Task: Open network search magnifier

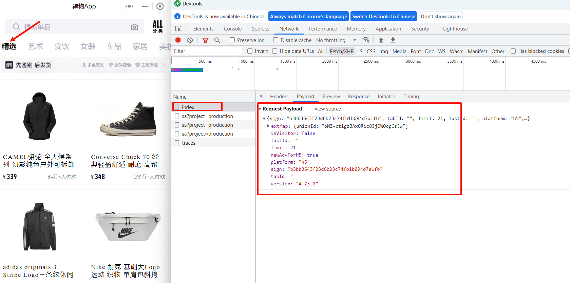Action: (217, 40)
